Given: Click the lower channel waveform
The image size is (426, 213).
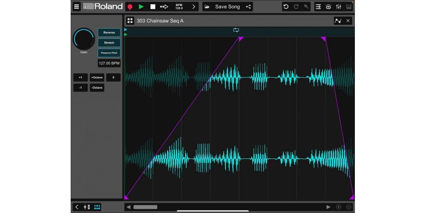Looking at the screenshot, I should coord(239,158).
